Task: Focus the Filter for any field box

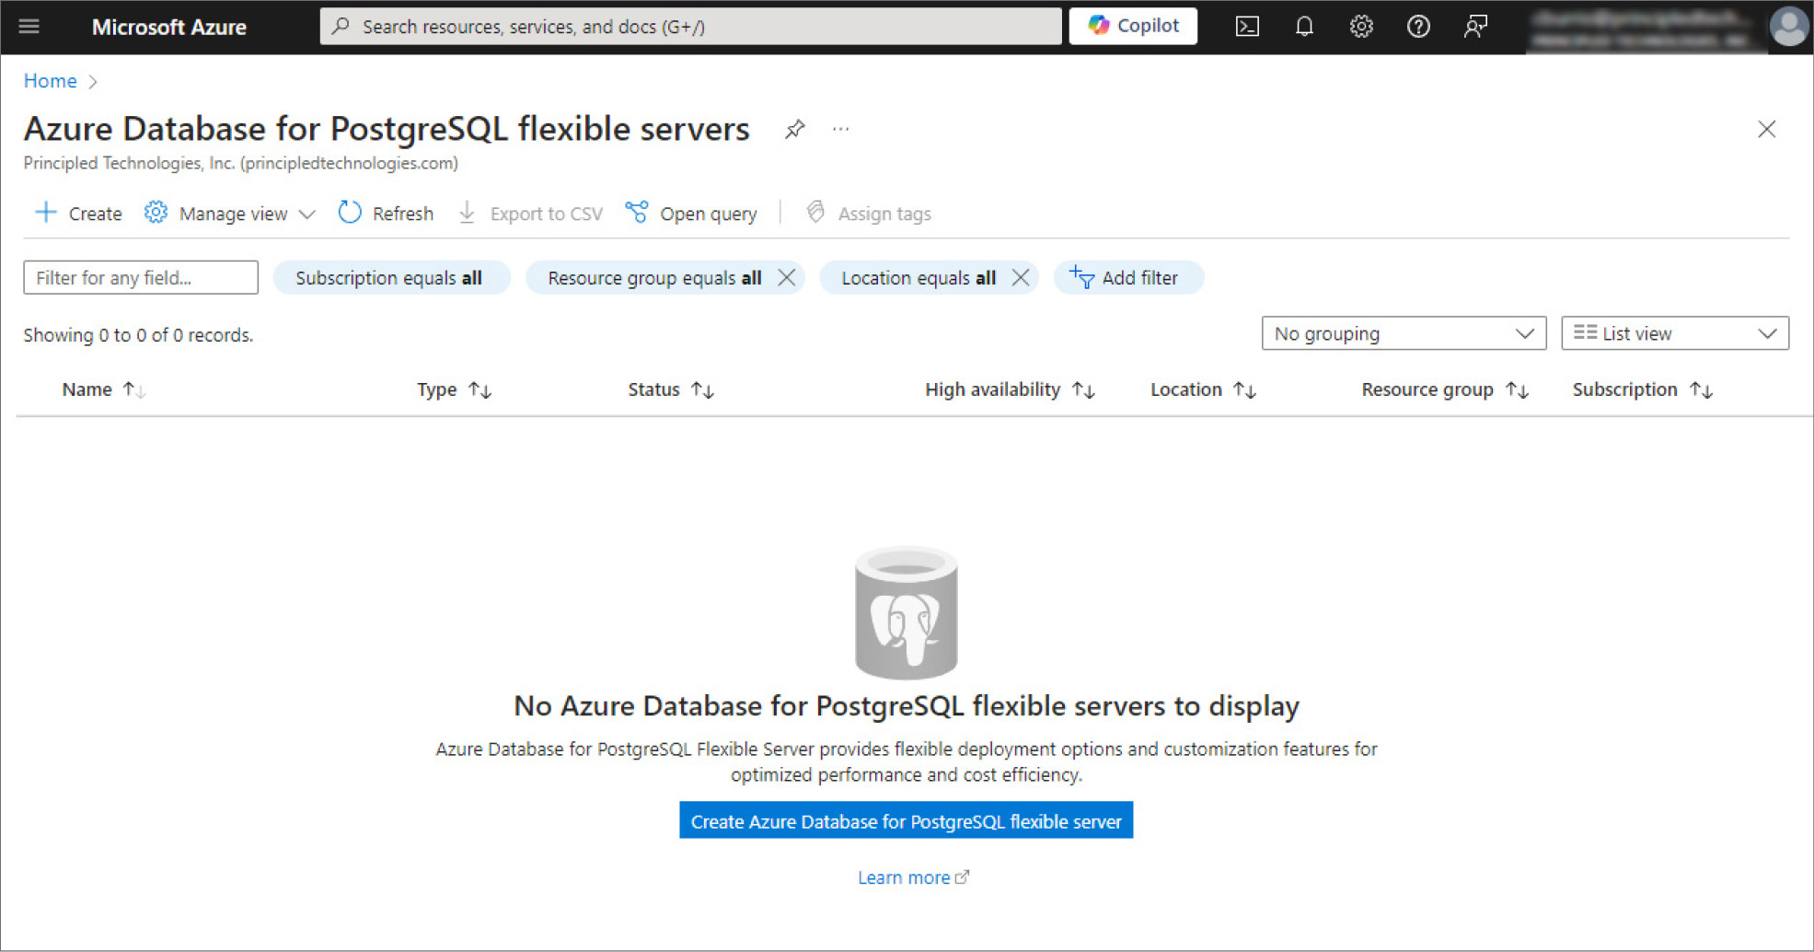Action: click(141, 277)
